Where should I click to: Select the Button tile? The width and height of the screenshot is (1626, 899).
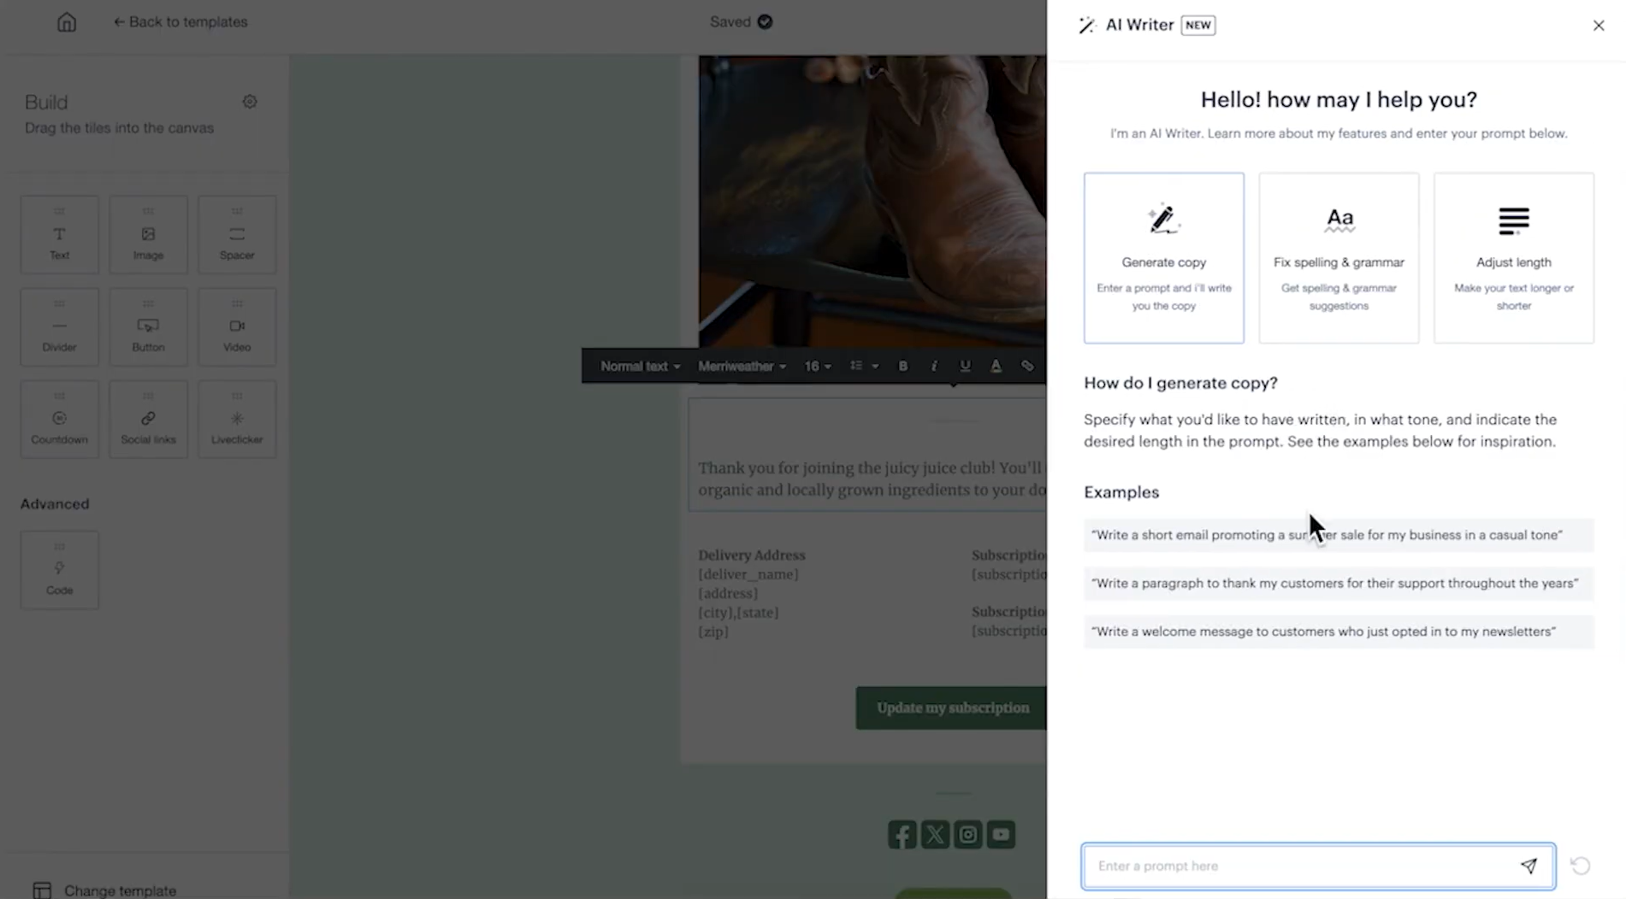pyautogui.click(x=148, y=326)
